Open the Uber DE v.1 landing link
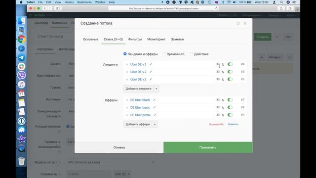This screenshot has height=178, width=316. (x=138, y=64)
